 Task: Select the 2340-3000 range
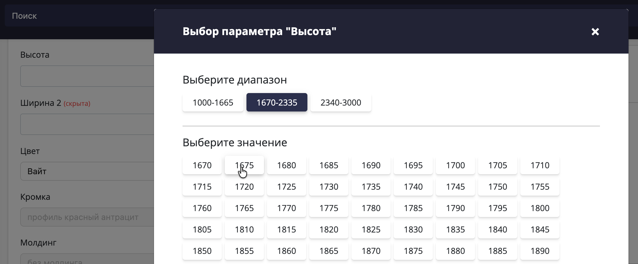click(x=341, y=102)
